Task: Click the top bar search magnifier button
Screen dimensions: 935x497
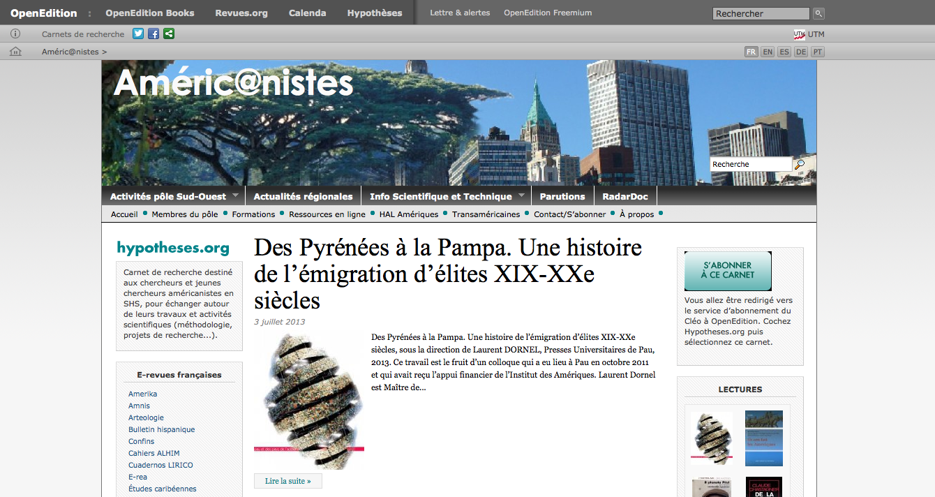Action: pyautogui.click(x=819, y=13)
